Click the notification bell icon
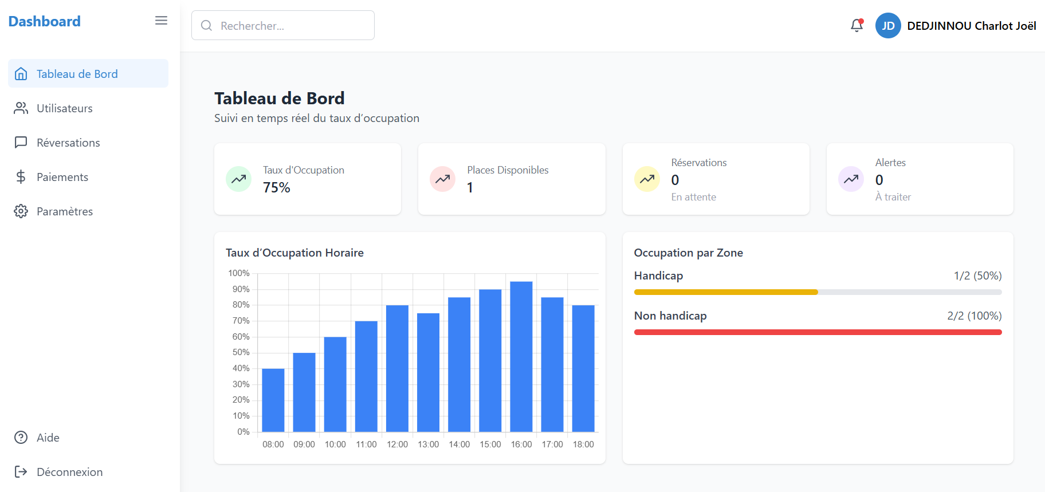This screenshot has width=1045, height=492. (855, 25)
